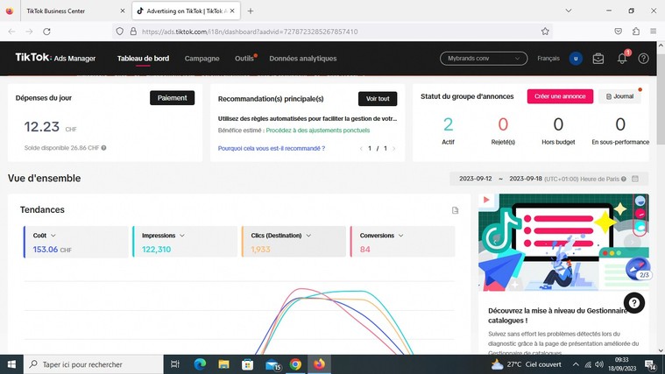Expand the Coût metric dropdown
The image size is (665, 374).
pos(53,236)
